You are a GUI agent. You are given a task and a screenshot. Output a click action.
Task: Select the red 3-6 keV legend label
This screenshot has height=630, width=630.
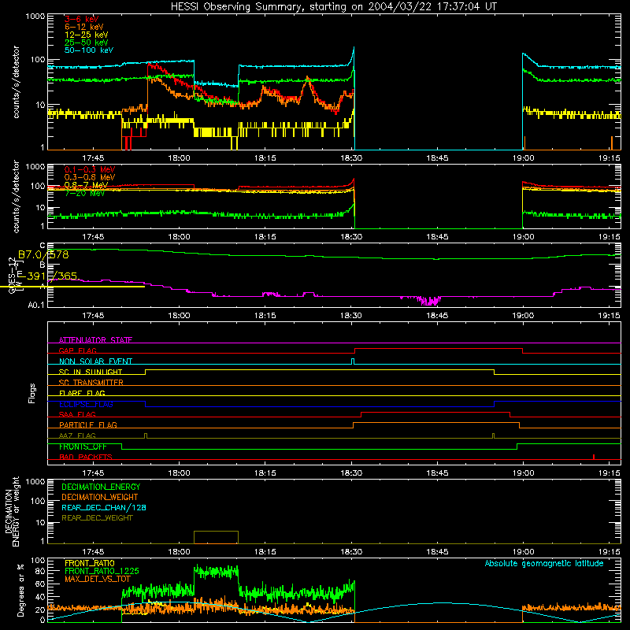(82, 19)
